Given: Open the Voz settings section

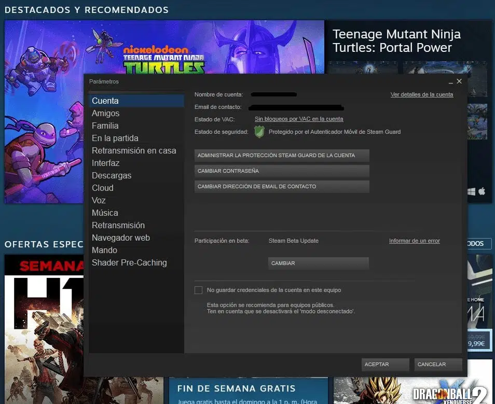Looking at the screenshot, I should coord(99,200).
